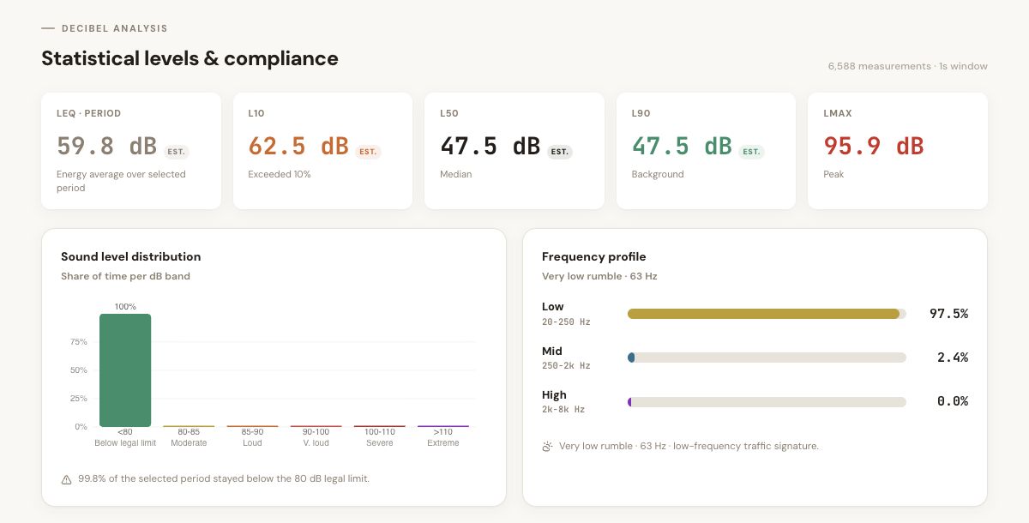Click the EST badge on L90 card
This screenshot has width=1029, height=523.
(x=751, y=152)
